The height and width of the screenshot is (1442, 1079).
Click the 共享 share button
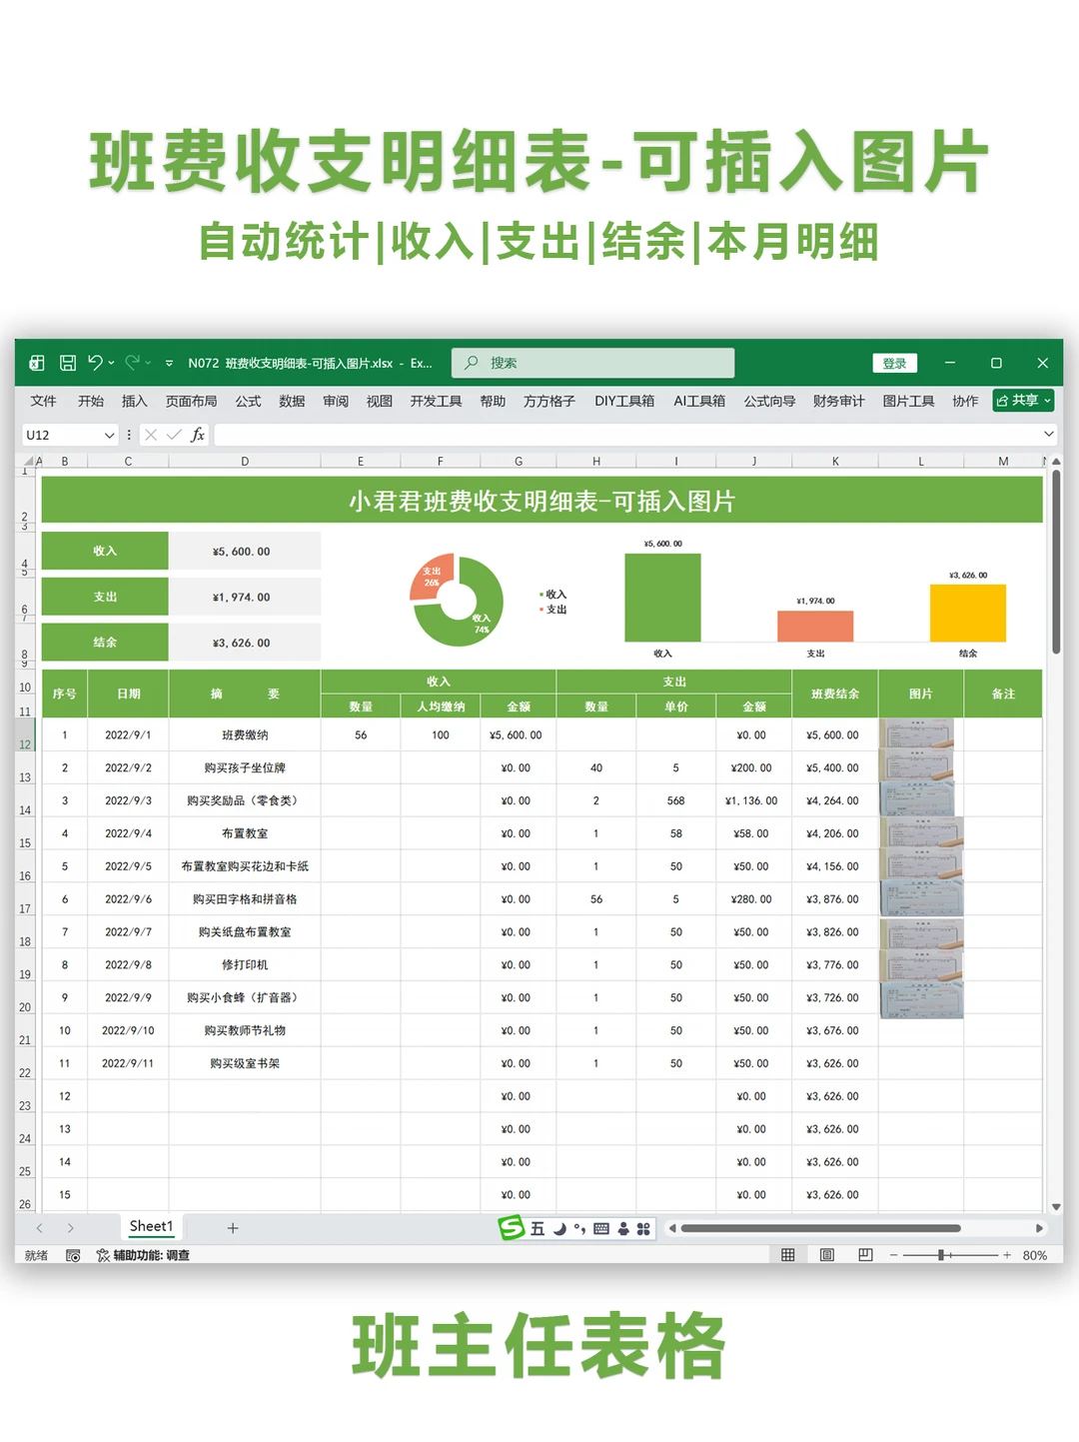[x=1023, y=401]
